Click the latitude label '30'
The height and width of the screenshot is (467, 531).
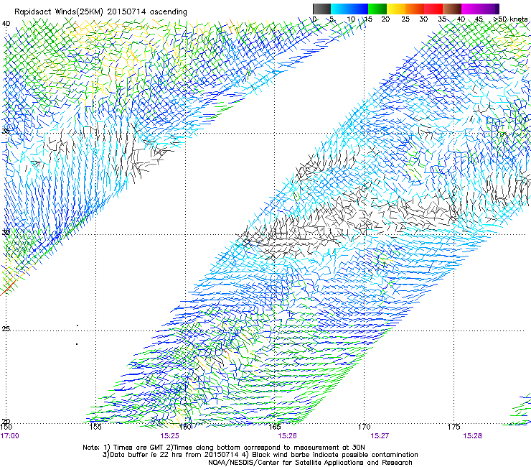tap(6, 232)
